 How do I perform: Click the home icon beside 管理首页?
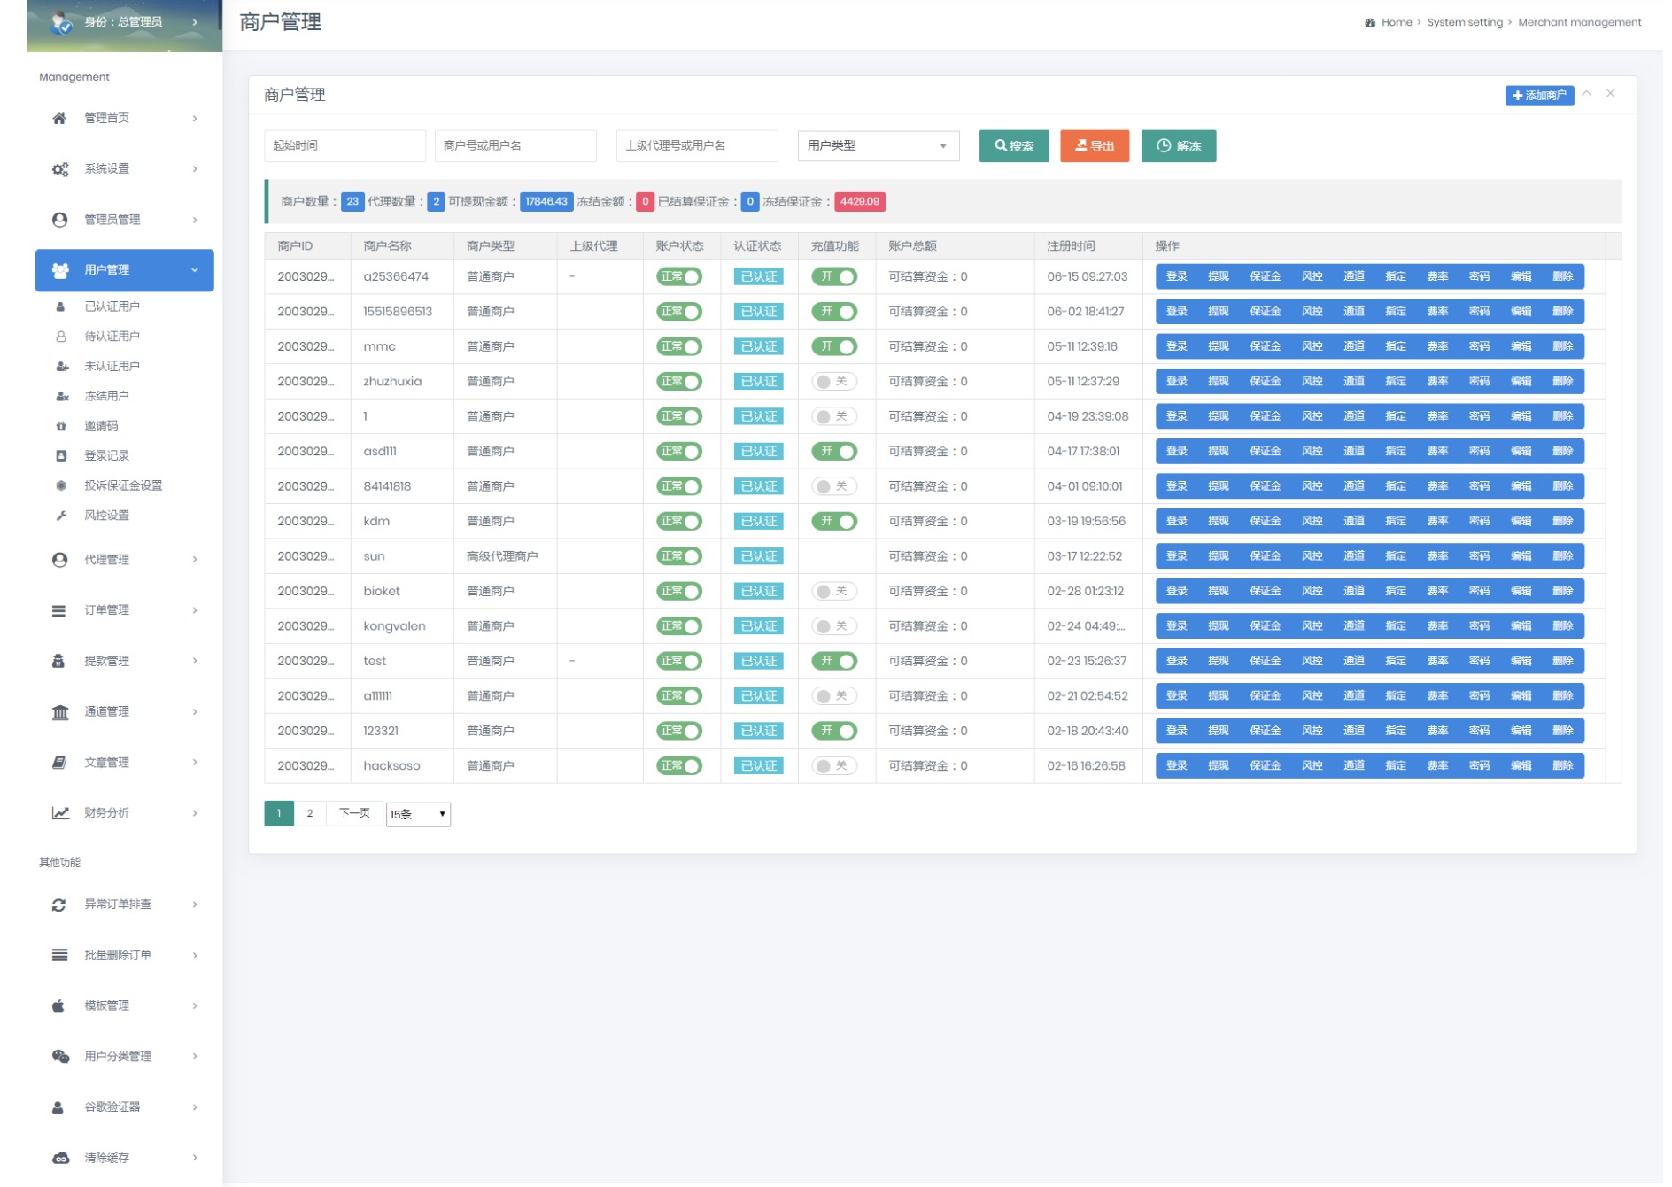pos(59,118)
